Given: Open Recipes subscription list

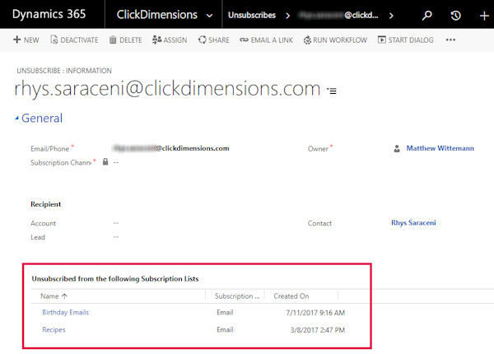Looking at the screenshot, I should (54, 329).
